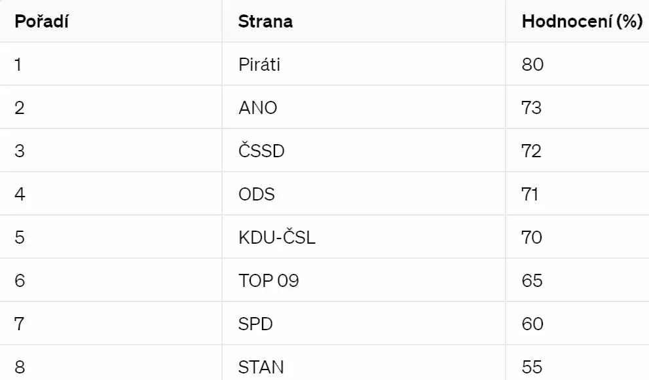
Task: Click rank number 1 in Pořadí column
Action: coord(18,65)
